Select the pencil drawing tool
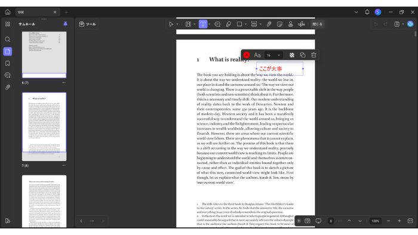 point(229,24)
